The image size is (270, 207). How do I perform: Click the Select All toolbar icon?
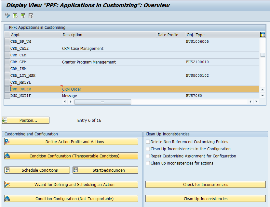click(x=15, y=16)
